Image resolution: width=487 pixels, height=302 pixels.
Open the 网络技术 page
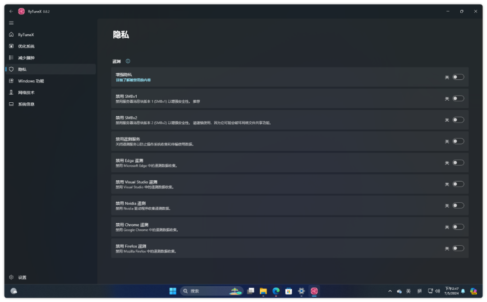[51, 92]
